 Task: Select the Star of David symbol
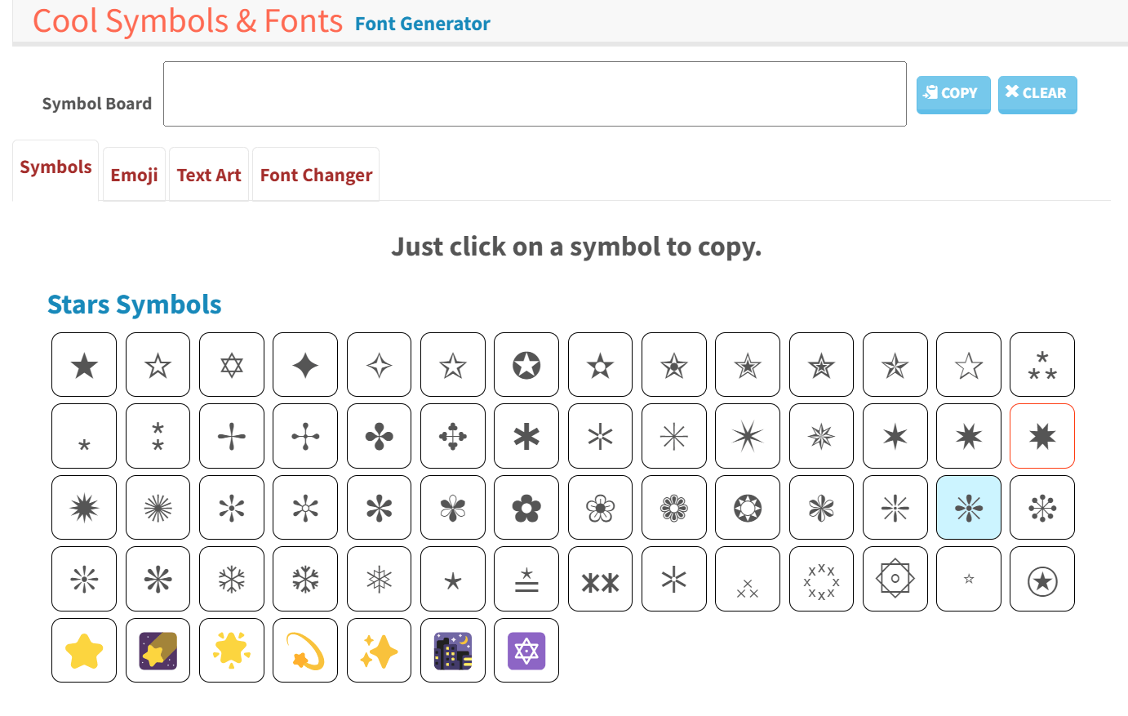pos(231,364)
